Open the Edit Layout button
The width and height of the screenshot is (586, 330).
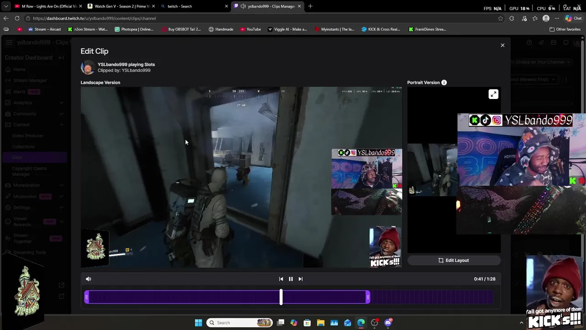[454, 260]
